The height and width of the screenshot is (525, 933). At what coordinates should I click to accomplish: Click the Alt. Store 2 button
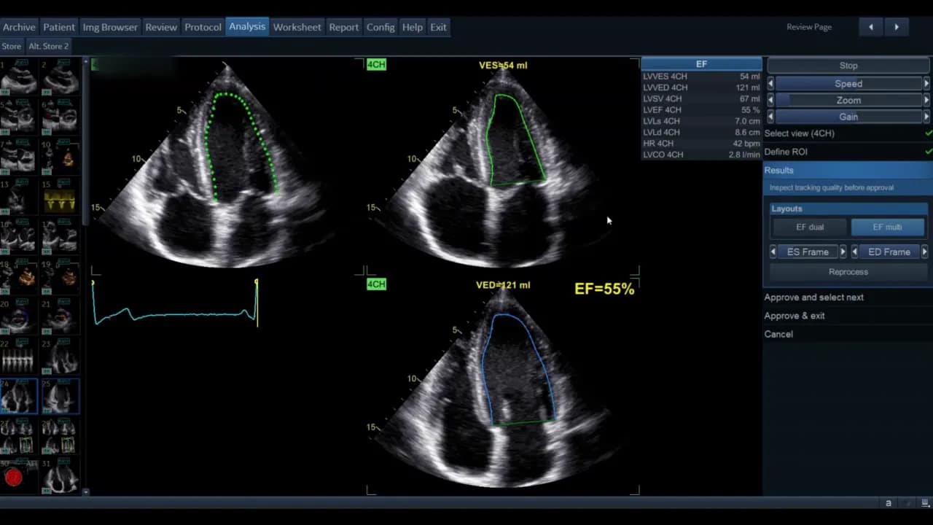(x=48, y=46)
